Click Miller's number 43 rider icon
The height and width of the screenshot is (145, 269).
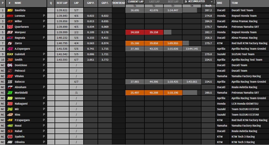(x=10, y=21)
